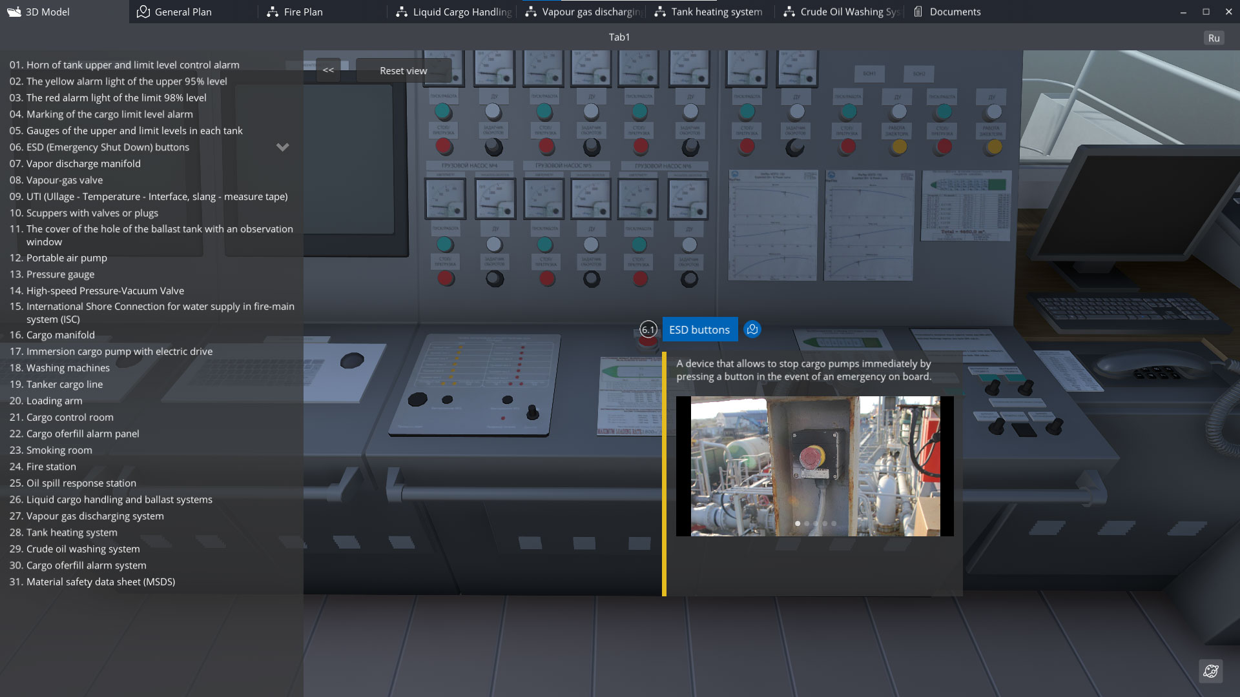Open the Vapour gas discharging tab
The width and height of the screenshot is (1240, 697).
pos(591,12)
